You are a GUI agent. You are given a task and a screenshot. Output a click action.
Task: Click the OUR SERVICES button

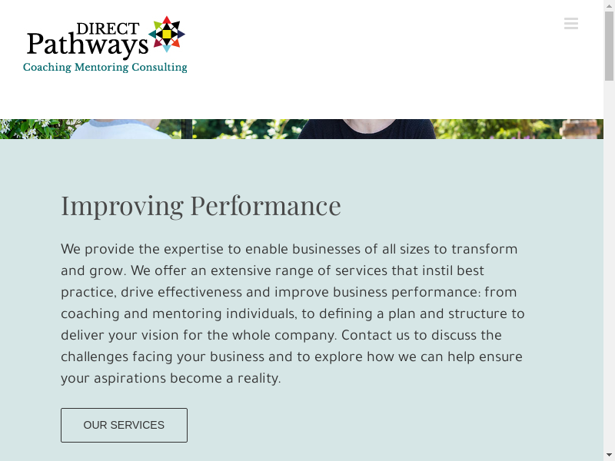pyautogui.click(x=124, y=425)
